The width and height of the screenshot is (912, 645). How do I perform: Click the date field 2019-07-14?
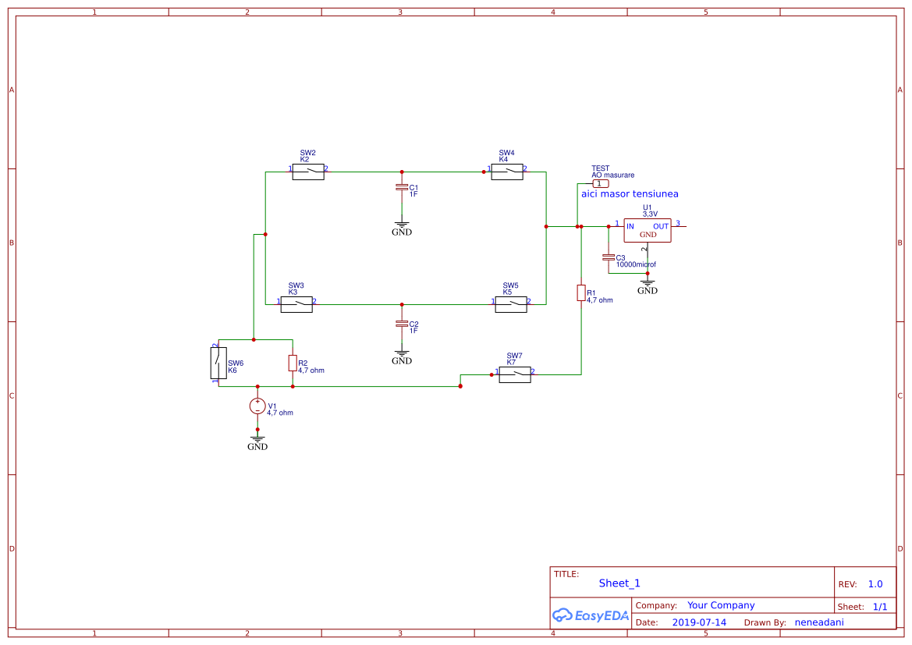click(x=697, y=622)
